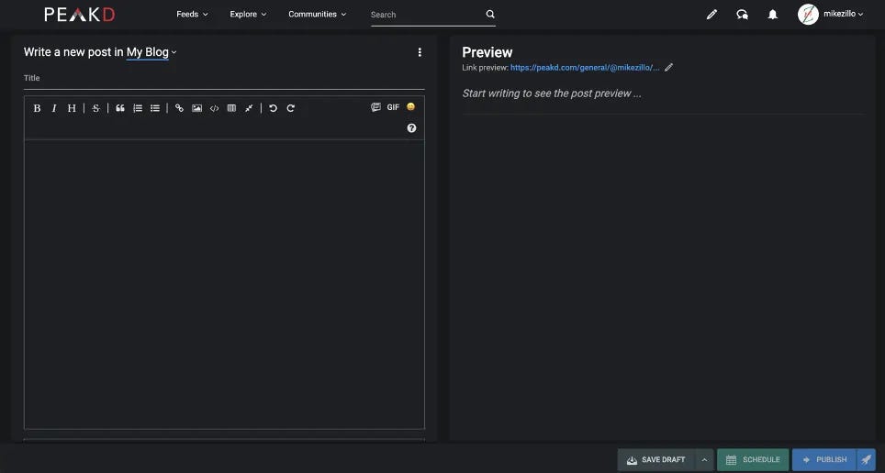
Task: Open the peakd.com link preview URL
Action: pyautogui.click(x=585, y=68)
